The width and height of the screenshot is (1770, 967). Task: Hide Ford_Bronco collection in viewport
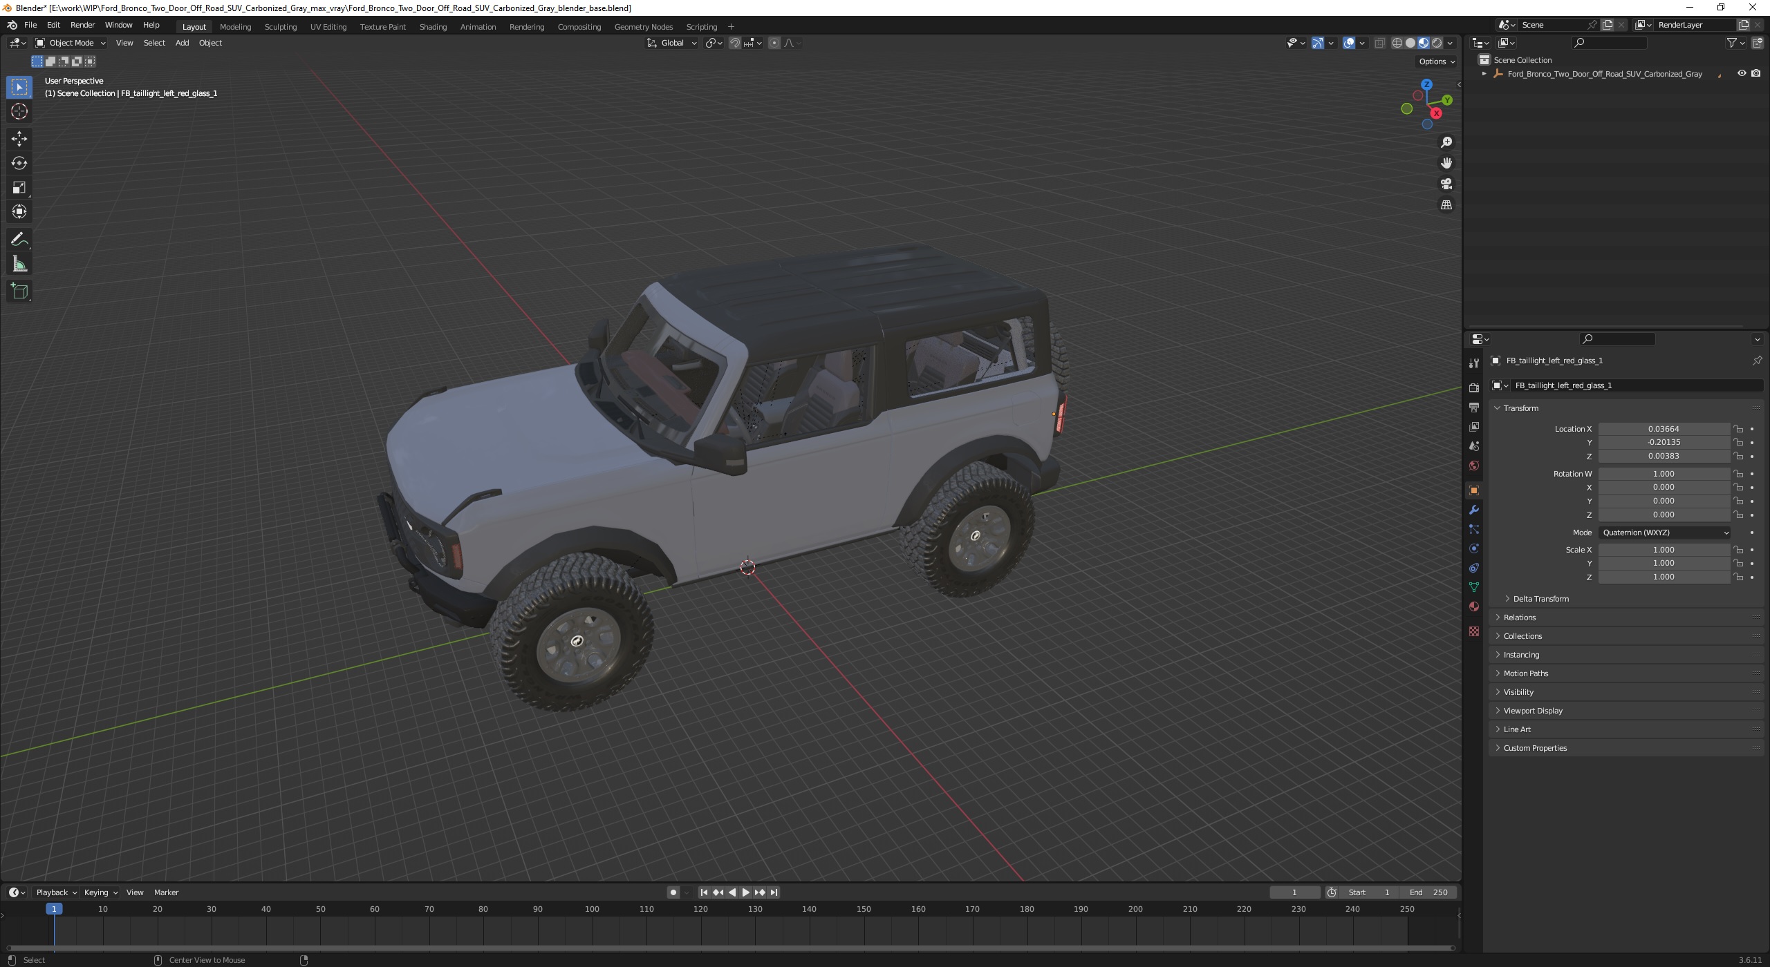[1742, 73]
